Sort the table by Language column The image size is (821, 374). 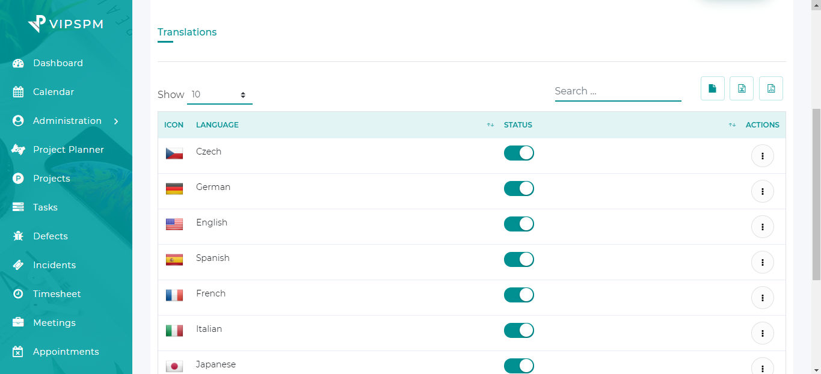pyautogui.click(x=490, y=125)
